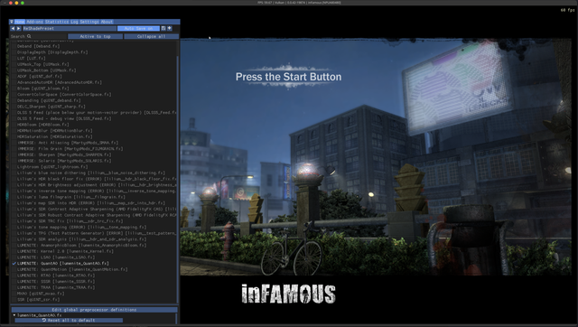Enable the MXAO [qUINT_mxao.fx] checkbox
578x327 pixels.
14,294
